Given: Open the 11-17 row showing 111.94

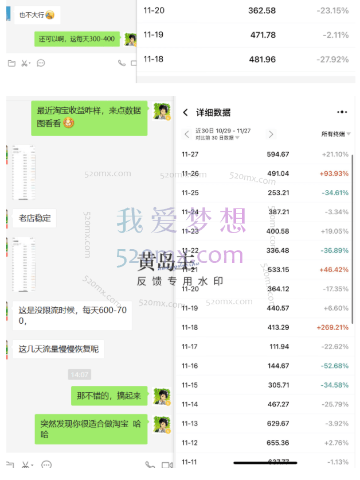Looking at the screenshot, I should (x=265, y=347).
